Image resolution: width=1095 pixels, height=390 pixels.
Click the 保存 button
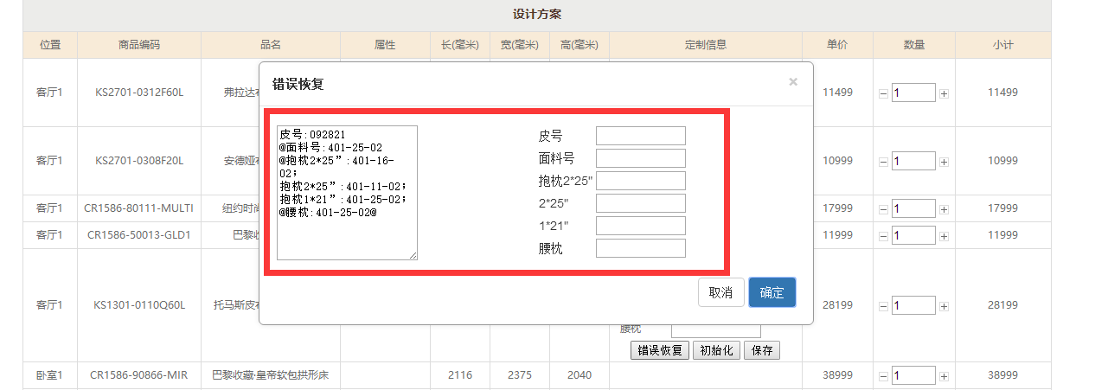point(762,350)
